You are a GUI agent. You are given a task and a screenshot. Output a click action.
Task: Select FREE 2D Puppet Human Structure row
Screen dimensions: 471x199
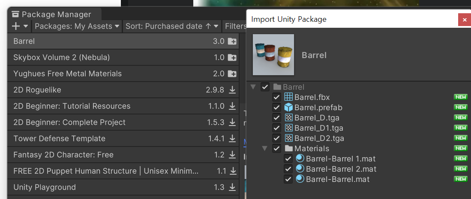(123, 171)
